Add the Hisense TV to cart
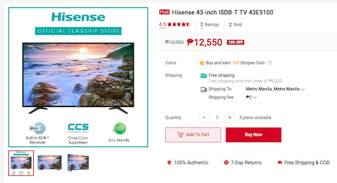 193,135
